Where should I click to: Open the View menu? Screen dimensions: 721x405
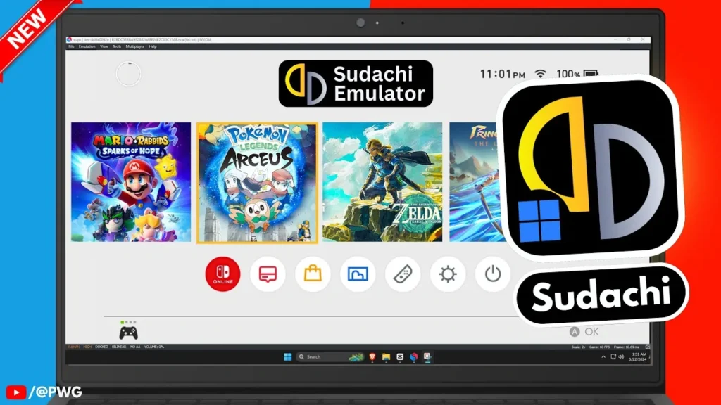tap(103, 48)
